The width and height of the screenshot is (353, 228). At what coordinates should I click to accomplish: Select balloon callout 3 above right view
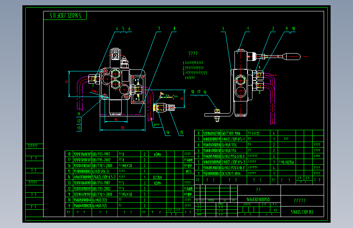tap(223, 28)
